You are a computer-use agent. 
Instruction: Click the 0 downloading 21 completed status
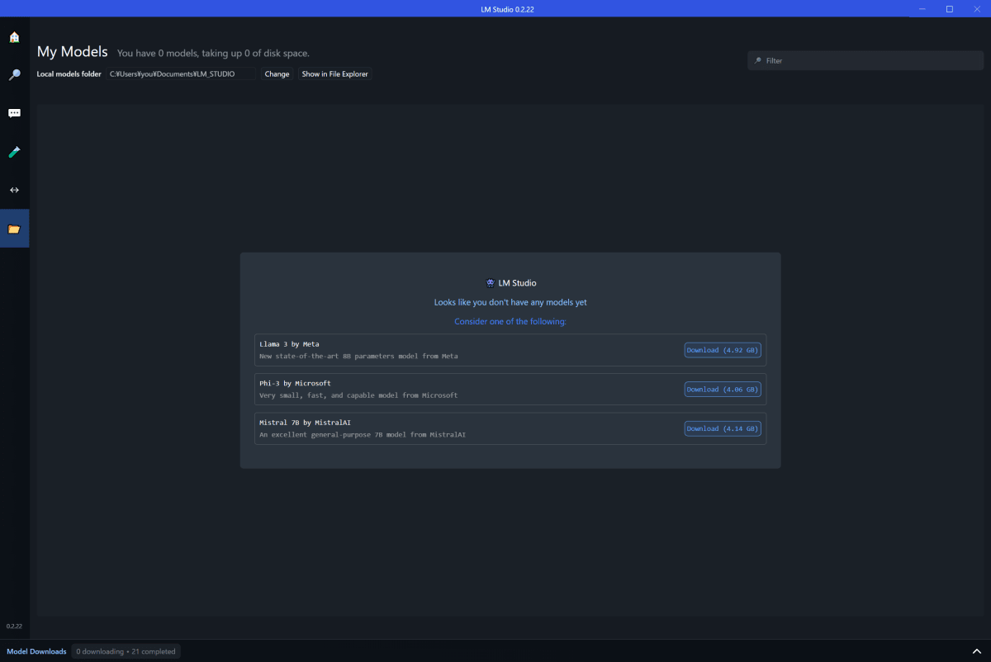click(x=126, y=651)
